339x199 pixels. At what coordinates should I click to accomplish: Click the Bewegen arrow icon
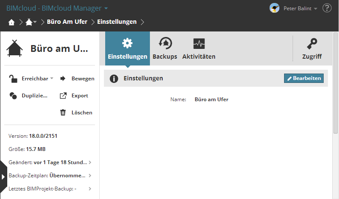tap(63, 78)
